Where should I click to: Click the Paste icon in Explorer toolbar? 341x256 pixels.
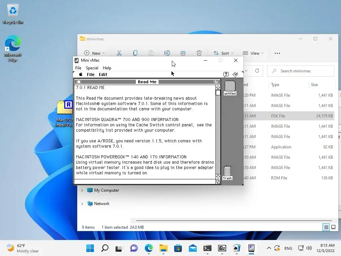pyautogui.click(x=151, y=53)
